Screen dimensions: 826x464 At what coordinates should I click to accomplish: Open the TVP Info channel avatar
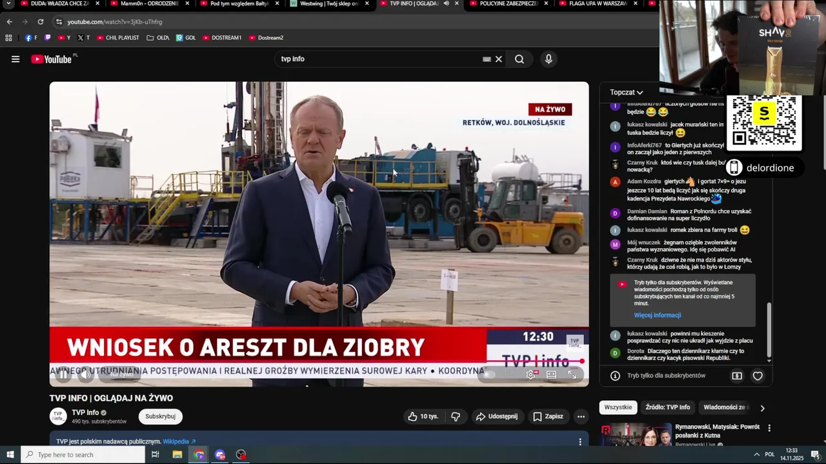(58, 416)
